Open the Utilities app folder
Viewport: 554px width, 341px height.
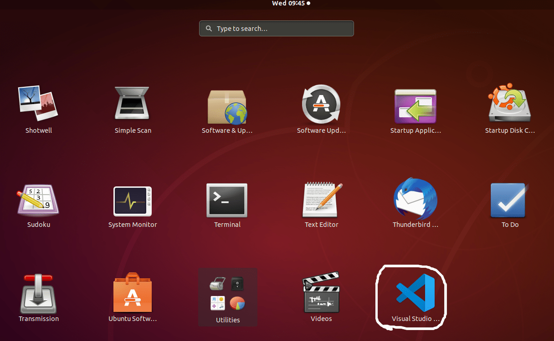coord(228,297)
